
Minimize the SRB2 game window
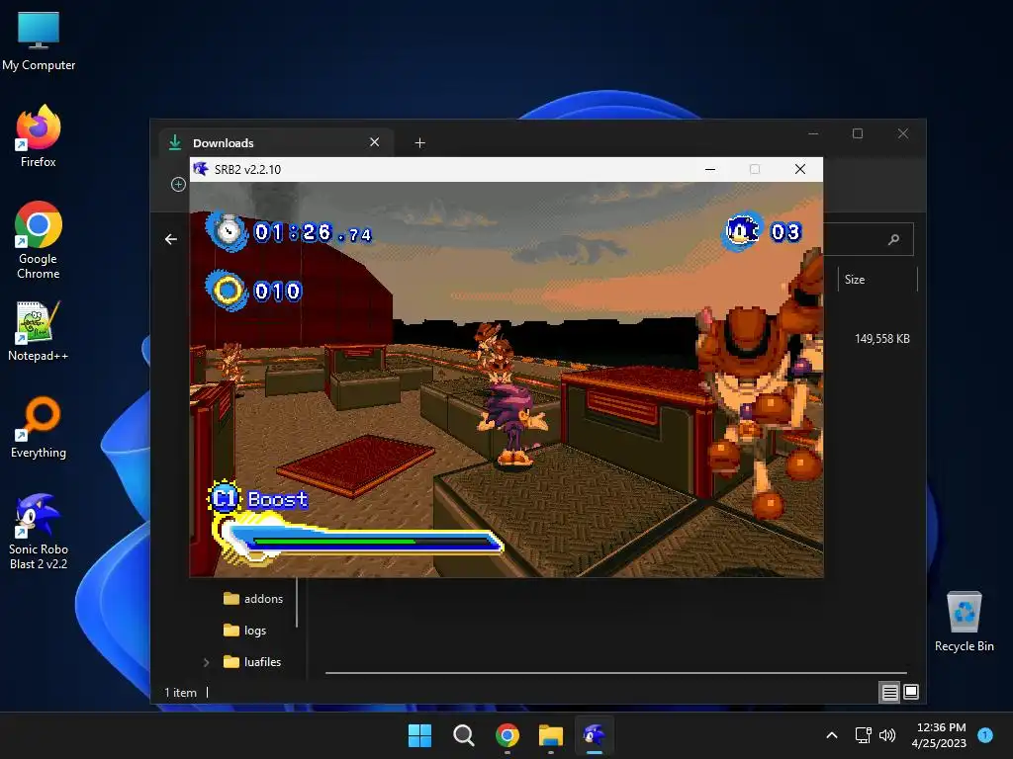[710, 169]
